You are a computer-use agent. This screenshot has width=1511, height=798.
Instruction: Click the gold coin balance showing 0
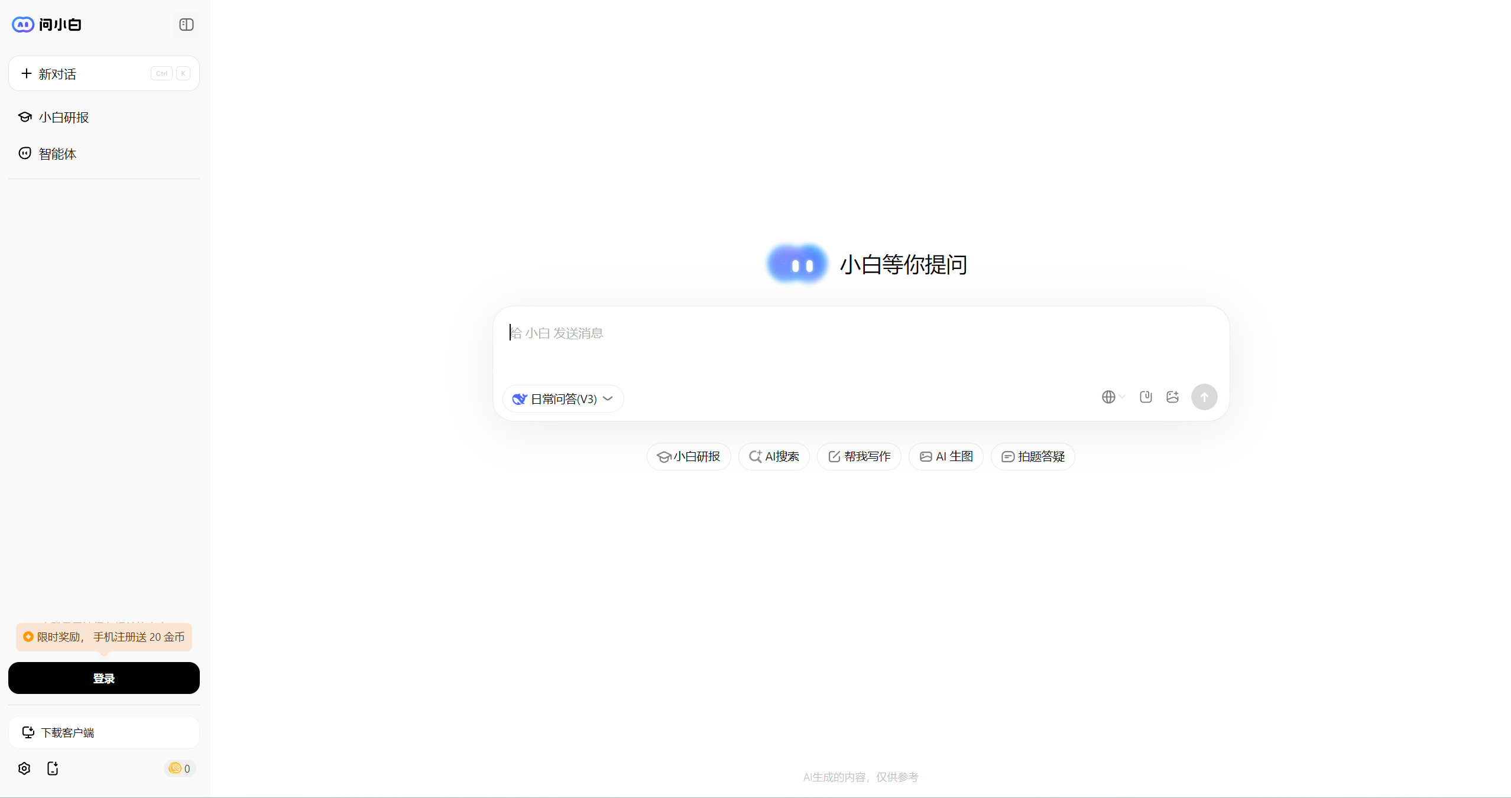(180, 768)
